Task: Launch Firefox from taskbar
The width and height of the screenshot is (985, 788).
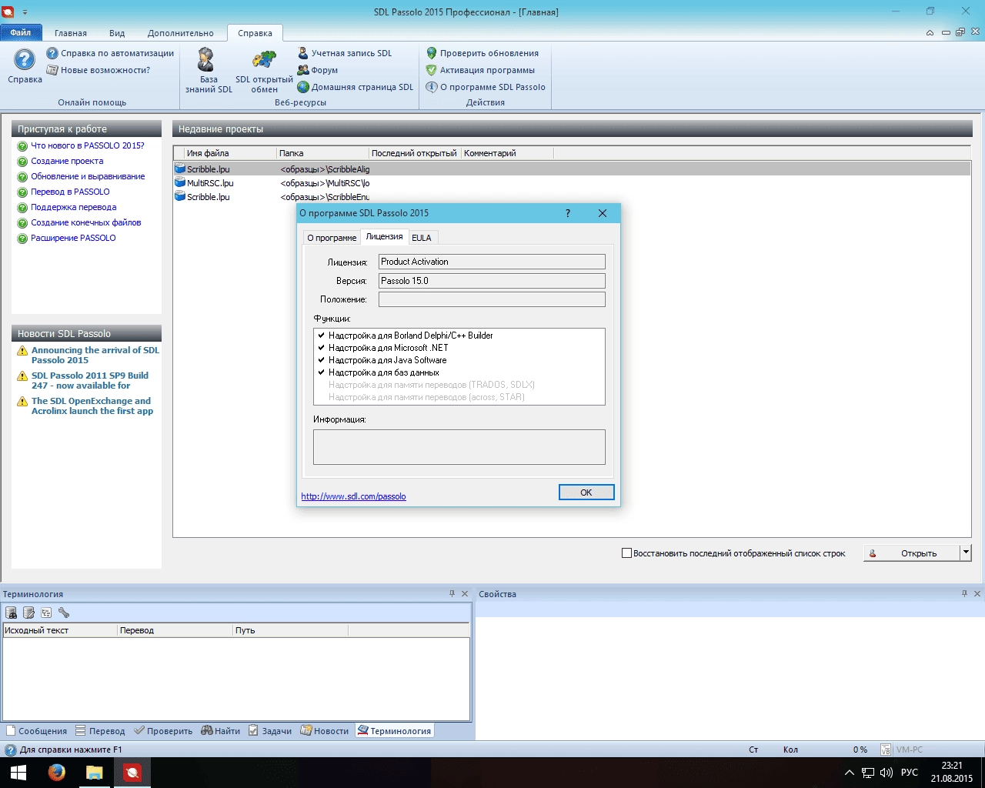Action: 56,773
